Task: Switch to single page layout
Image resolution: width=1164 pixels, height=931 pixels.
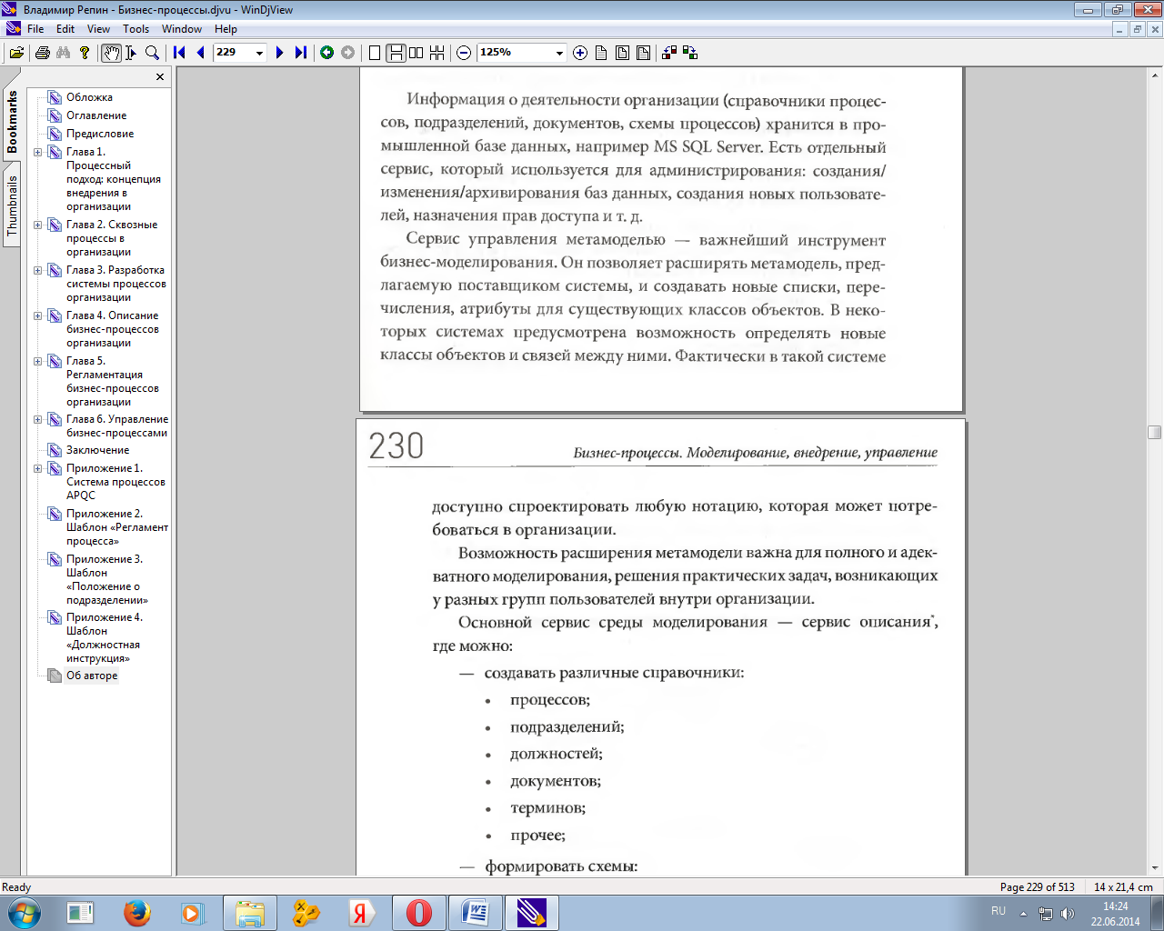Action: (375, 53)
